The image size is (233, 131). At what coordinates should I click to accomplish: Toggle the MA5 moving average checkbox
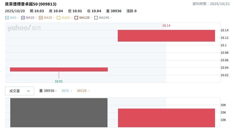pos(7,18)
